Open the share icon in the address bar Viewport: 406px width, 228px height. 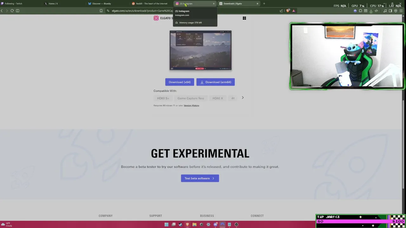[281, 11]
